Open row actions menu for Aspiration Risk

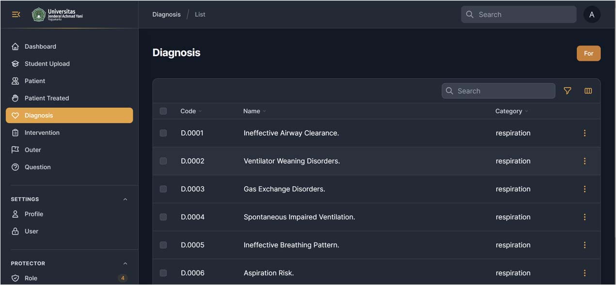(x=584, y=273)
